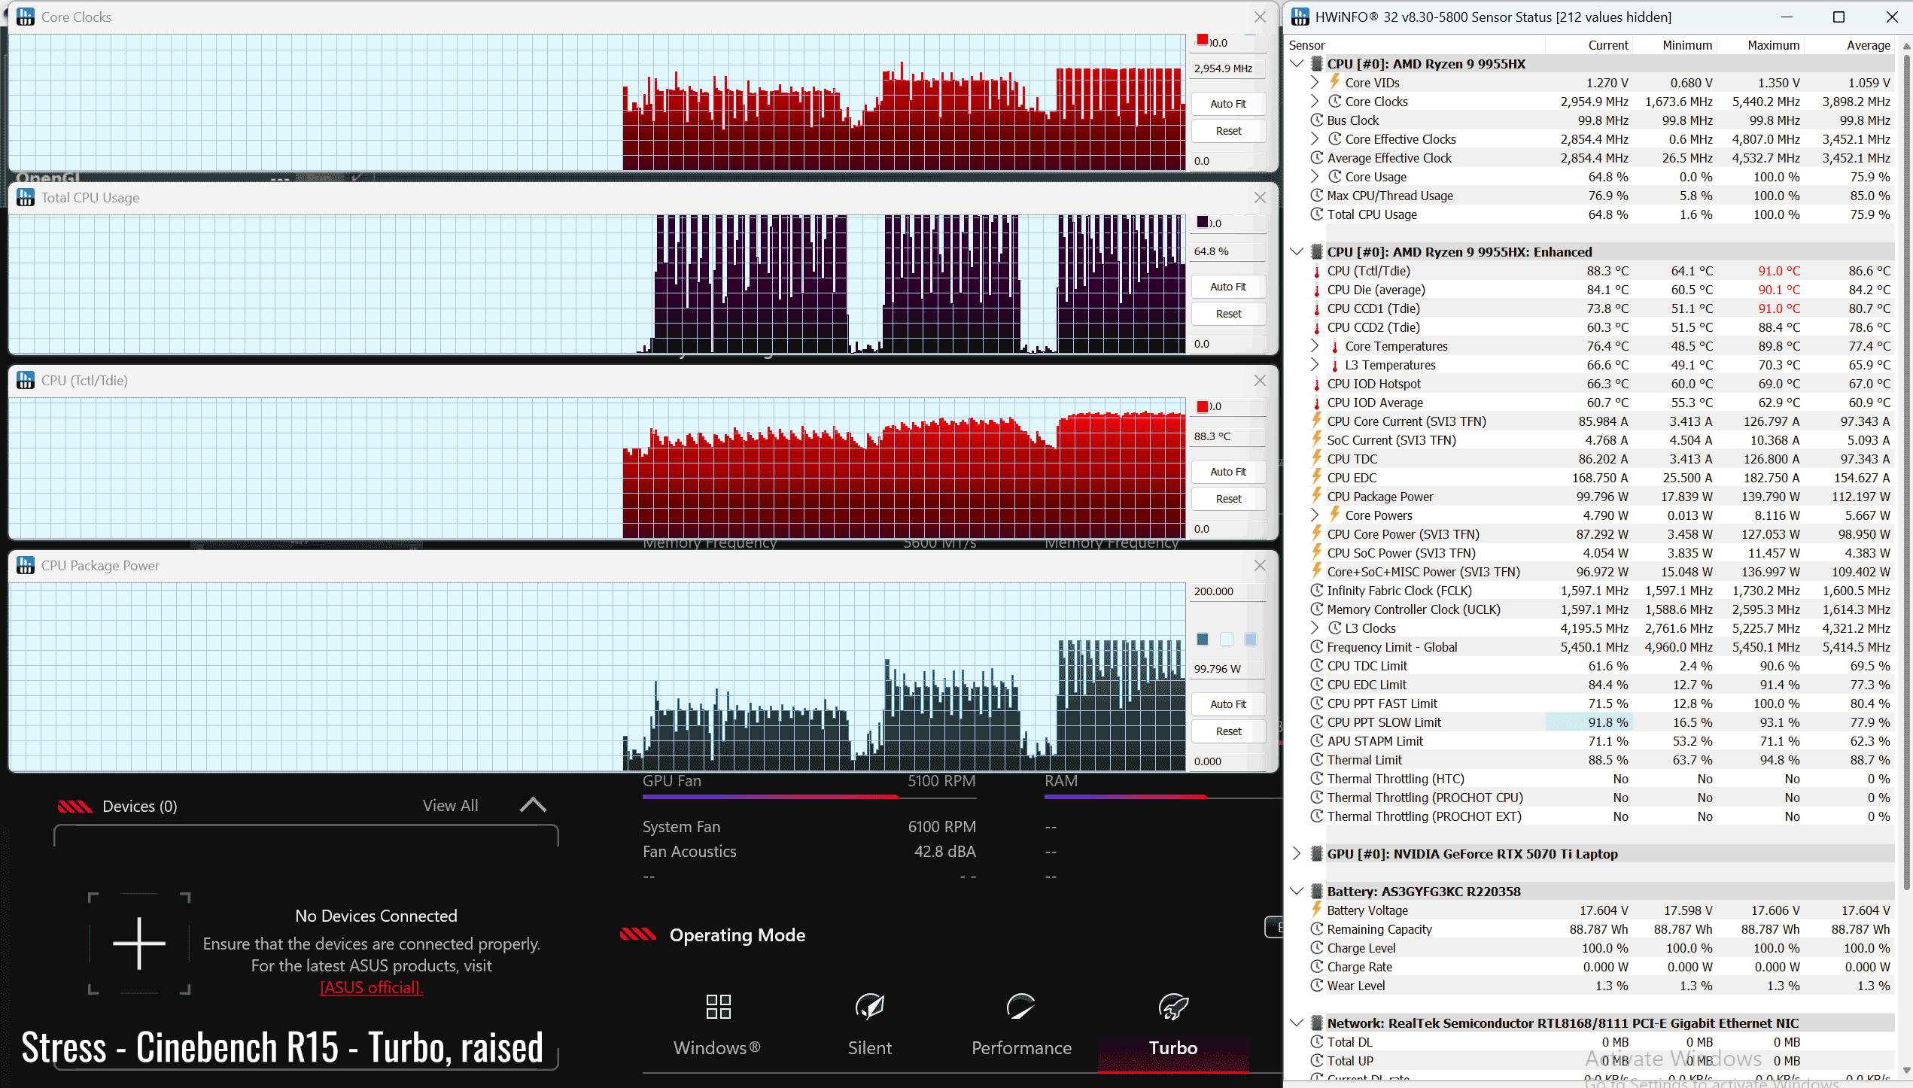Click the CPU Package Power window icon
1913x1088 pixels.
point(26,565)
